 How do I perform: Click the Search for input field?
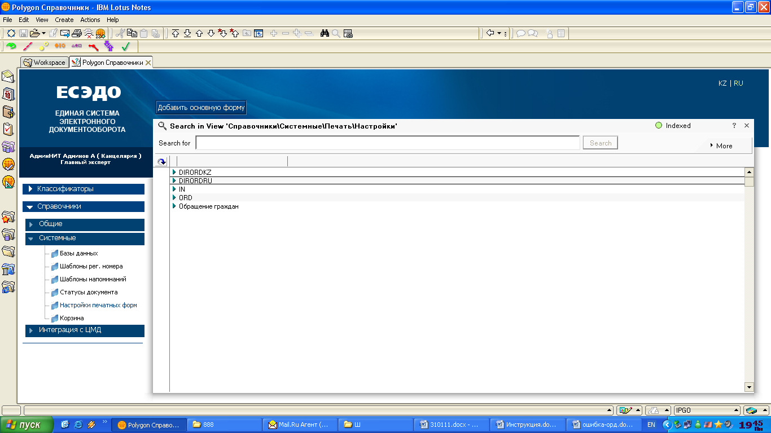pos(388,143)
